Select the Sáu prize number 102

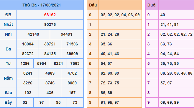click(28, 93)
